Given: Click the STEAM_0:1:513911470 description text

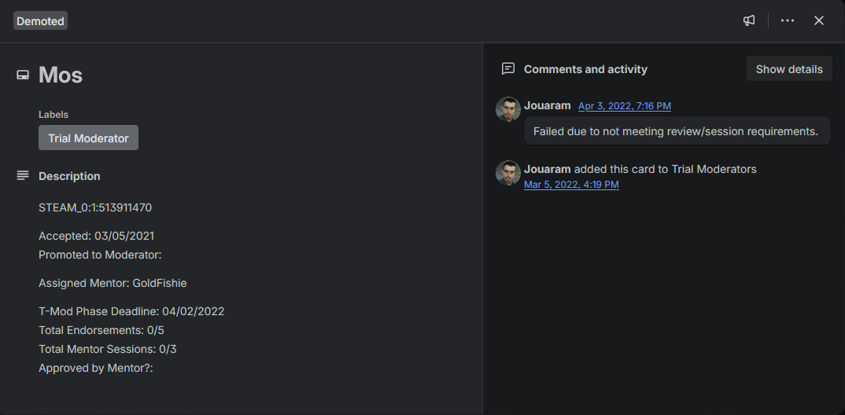Looking at the screenshot, I should pos(95,207).
